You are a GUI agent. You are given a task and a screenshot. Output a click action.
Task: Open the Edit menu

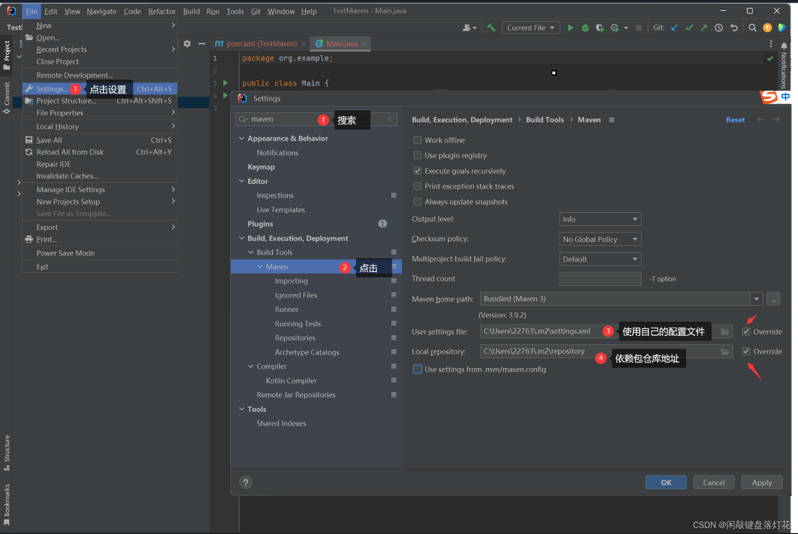tap(51, 11)
